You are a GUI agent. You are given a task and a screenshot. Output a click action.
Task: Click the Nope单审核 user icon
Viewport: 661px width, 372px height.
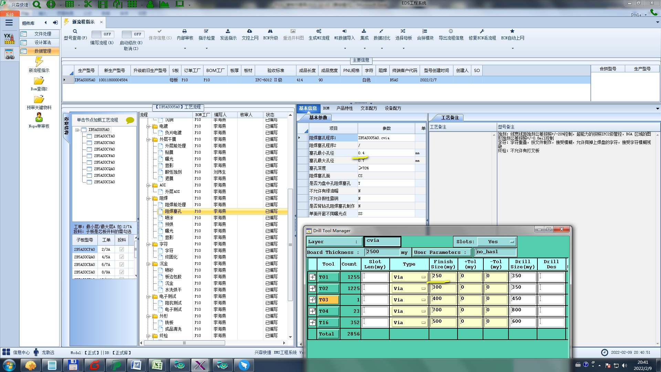39,118
